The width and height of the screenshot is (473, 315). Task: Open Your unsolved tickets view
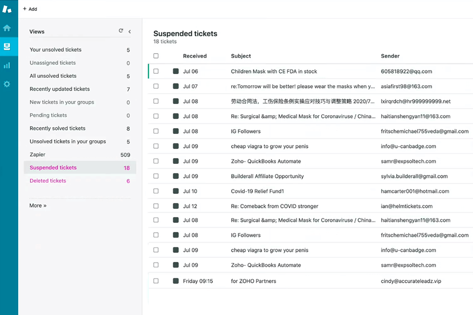80,50
